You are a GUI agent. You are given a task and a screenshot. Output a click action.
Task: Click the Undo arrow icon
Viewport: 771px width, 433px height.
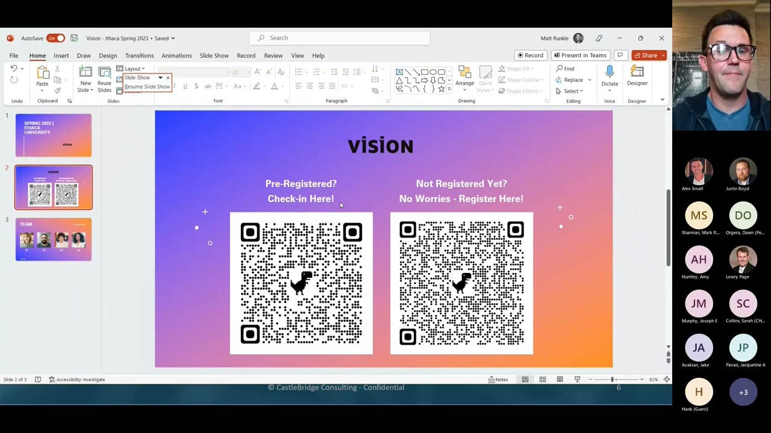pos(13,69)
